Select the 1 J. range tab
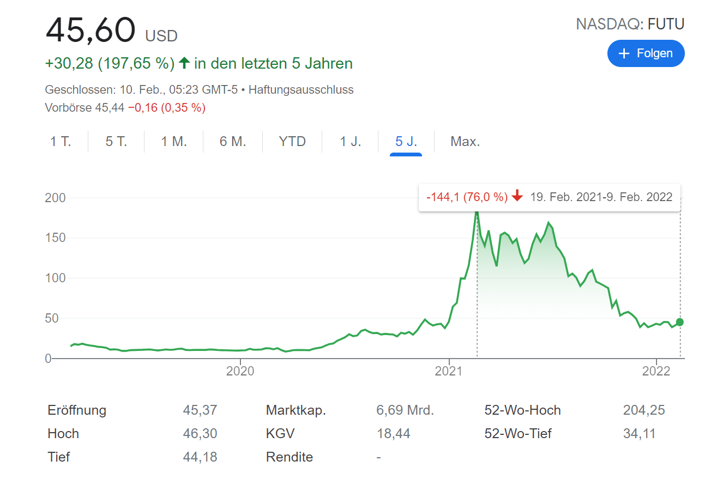 351,142
